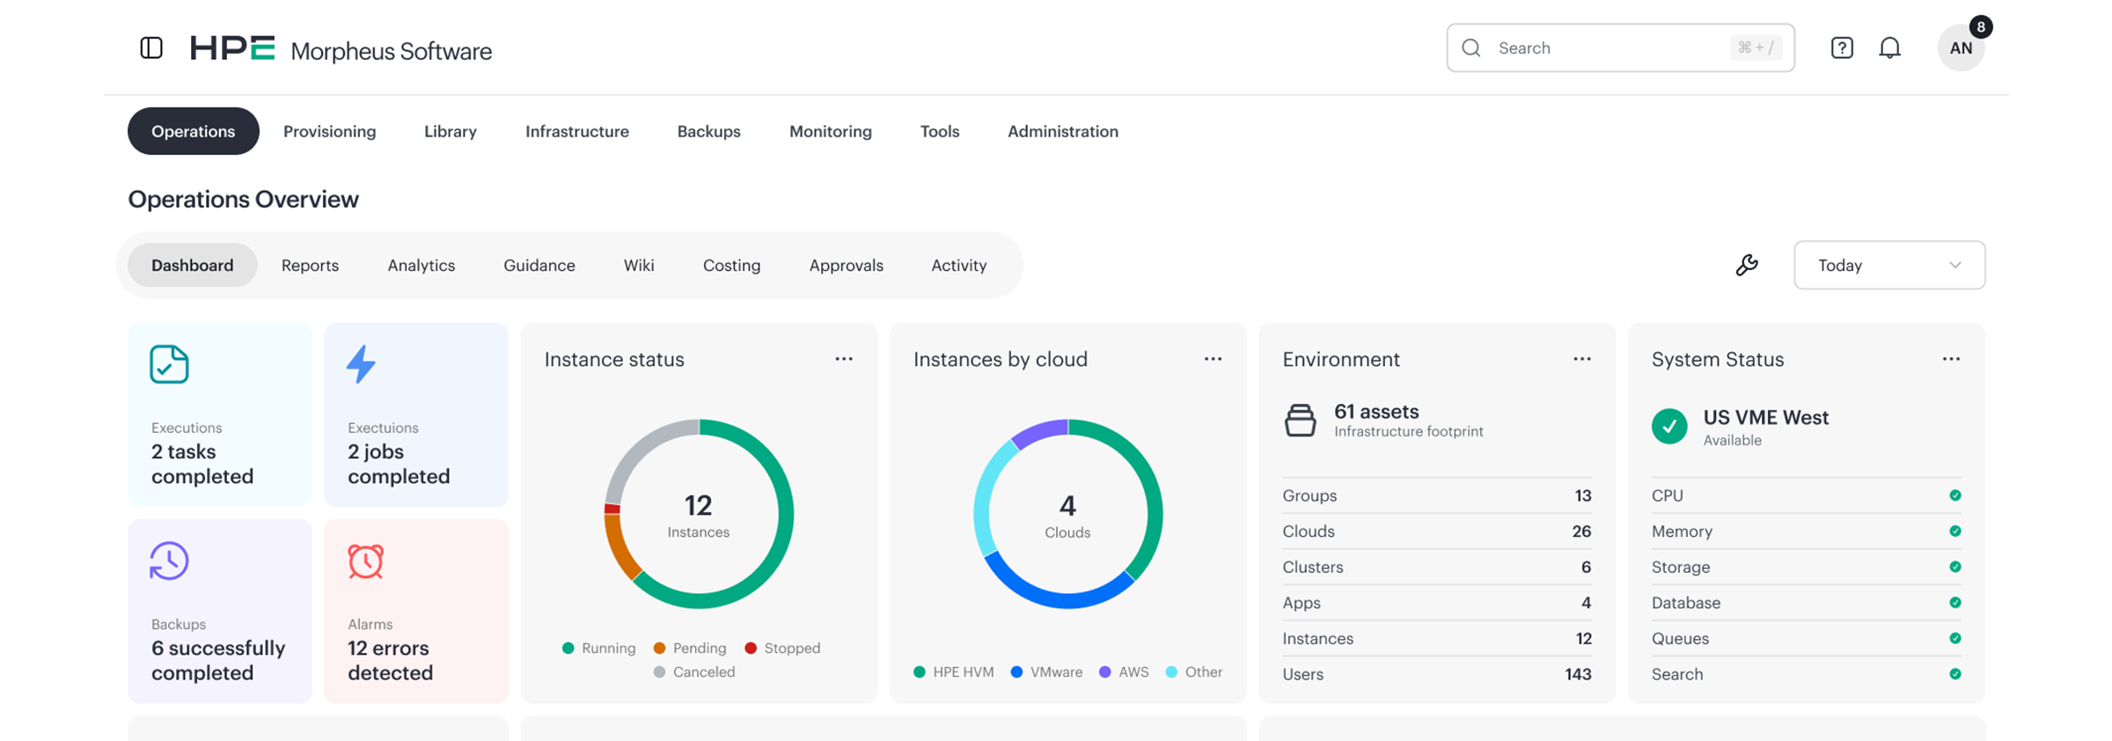
Task: Switch to the Reports sub-tab
Action: 310,265
